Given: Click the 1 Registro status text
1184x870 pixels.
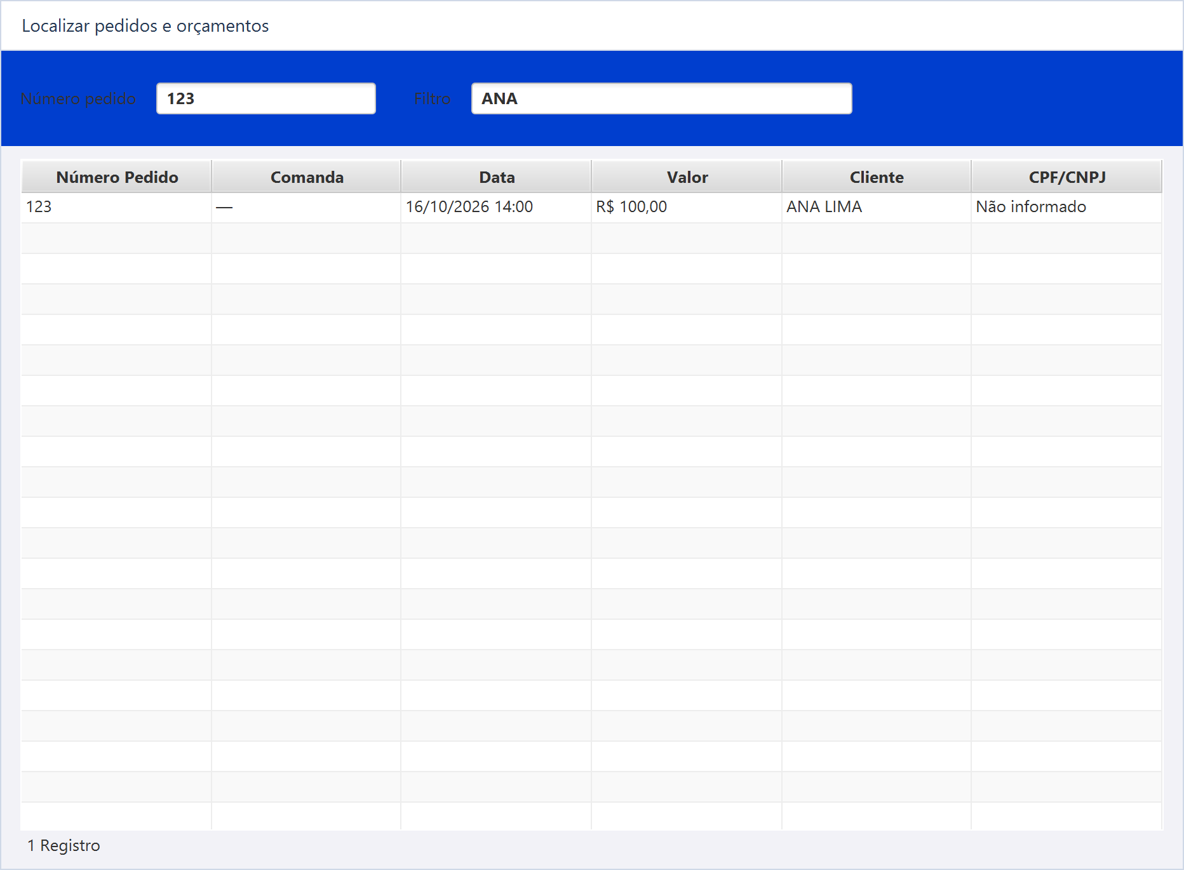Looking at the screenshot, I should [x=64, y=845].
